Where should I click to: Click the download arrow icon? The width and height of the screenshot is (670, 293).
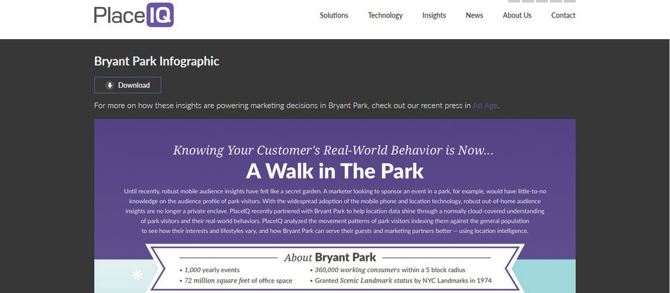pos(110,85)
